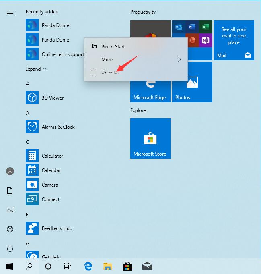Open Pictures from the Start sidebar

point(10,210)
